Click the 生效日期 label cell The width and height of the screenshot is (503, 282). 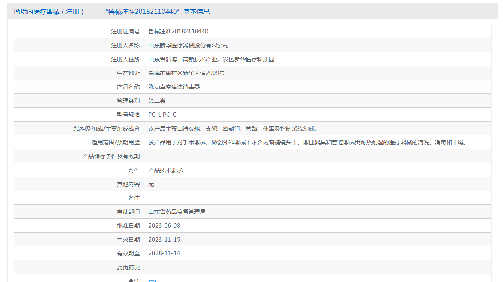79,240
